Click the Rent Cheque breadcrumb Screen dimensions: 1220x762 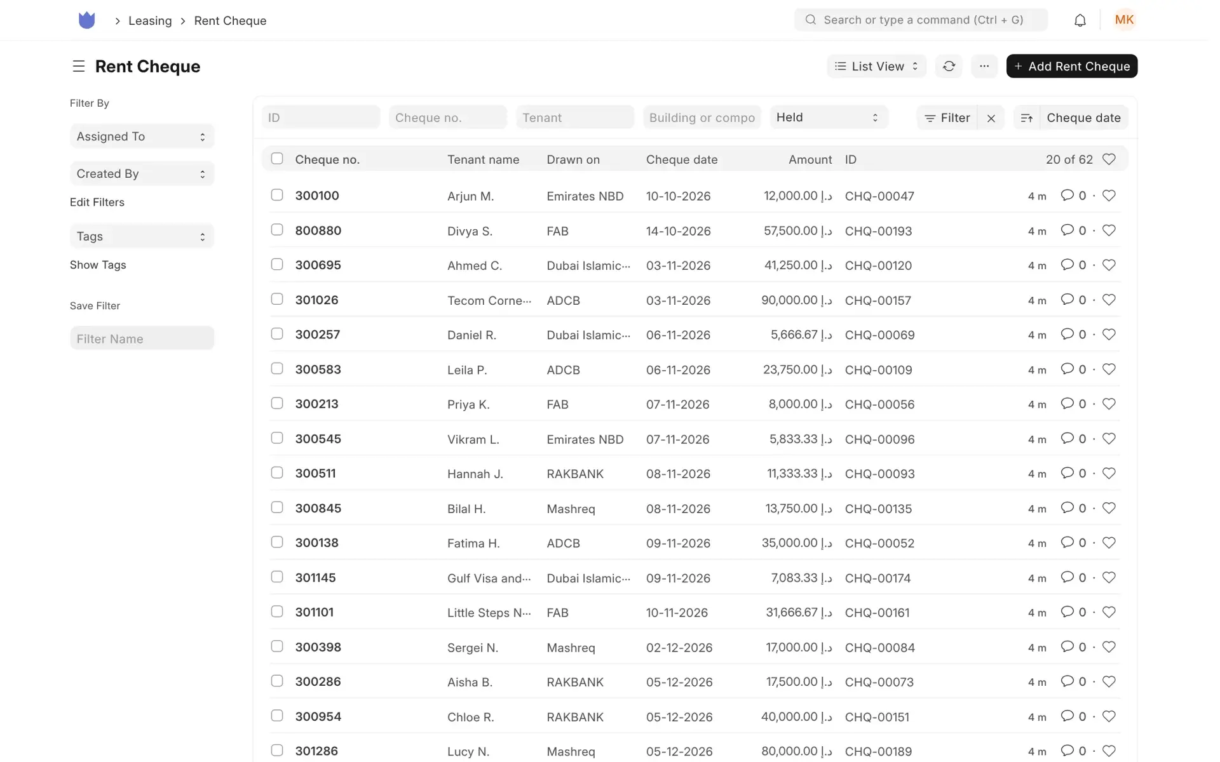(230, 20)
